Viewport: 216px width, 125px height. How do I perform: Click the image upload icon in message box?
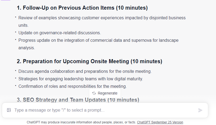(9, 110)
